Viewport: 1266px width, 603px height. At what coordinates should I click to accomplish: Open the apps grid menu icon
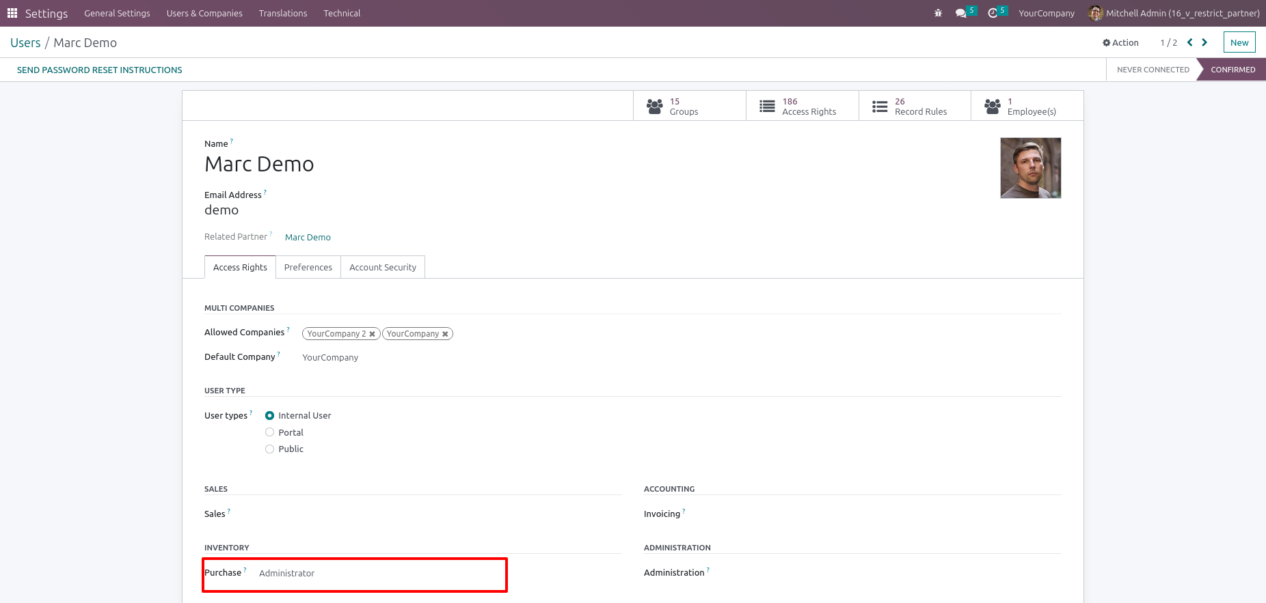point(12,13)
